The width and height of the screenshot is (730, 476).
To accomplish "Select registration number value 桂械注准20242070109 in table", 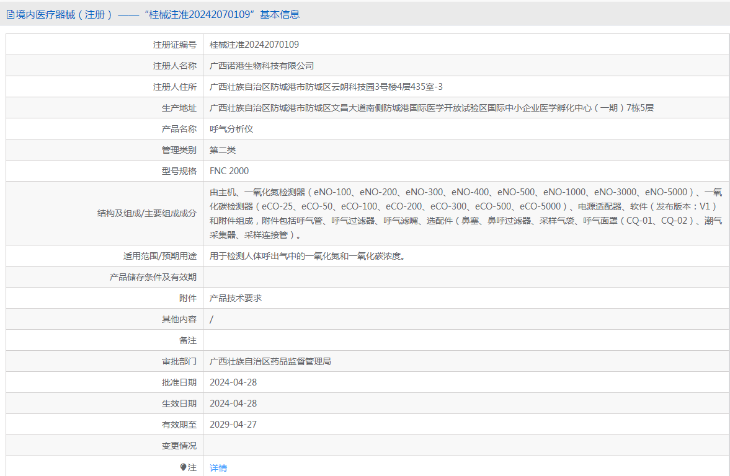I will click(x=254, y=45).
